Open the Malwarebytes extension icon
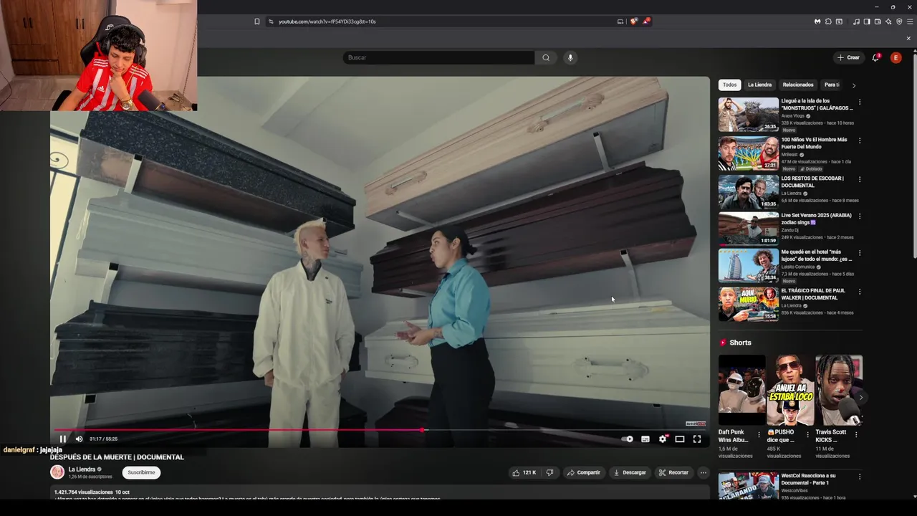917x516 pixels. pyautogui.click(x=817, y=21)
